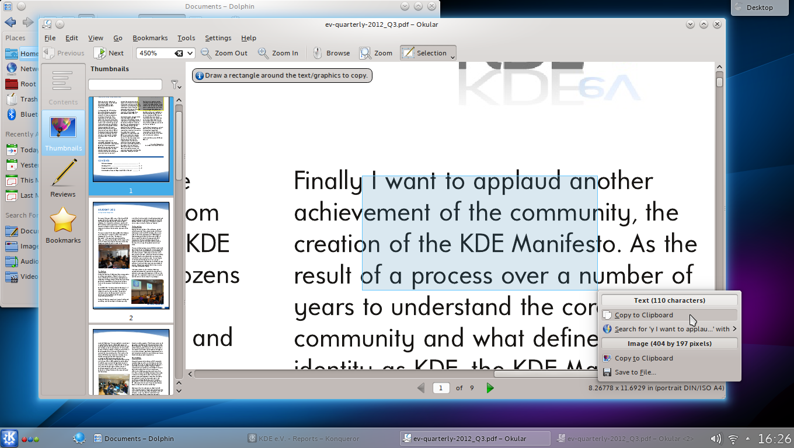Open the KDE Kickoff application launcher

click(x=9, y=438)
